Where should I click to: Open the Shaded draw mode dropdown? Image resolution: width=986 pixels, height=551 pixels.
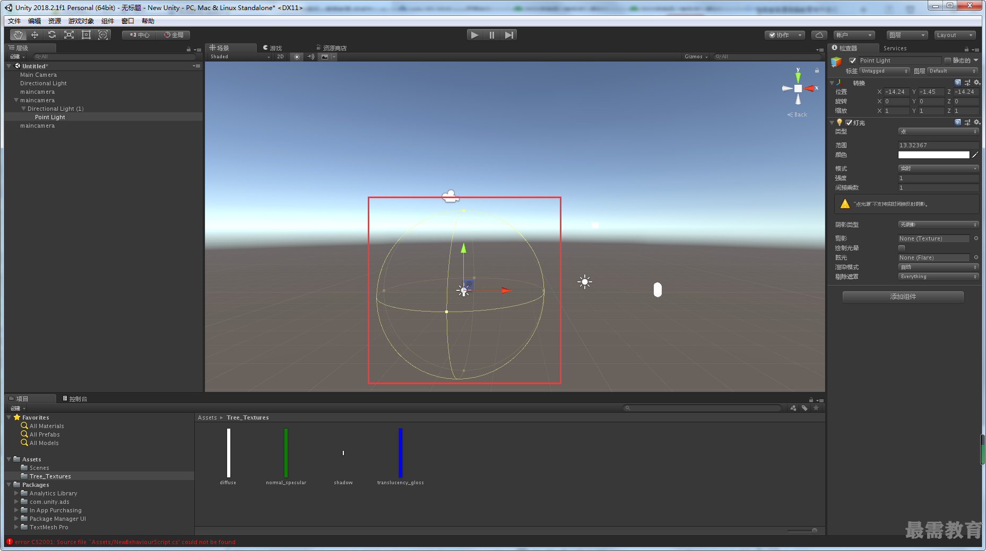point(239,57)
